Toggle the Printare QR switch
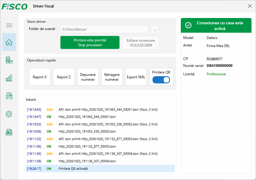The height and width of the screenshot is (180, 256). [161, 80]
